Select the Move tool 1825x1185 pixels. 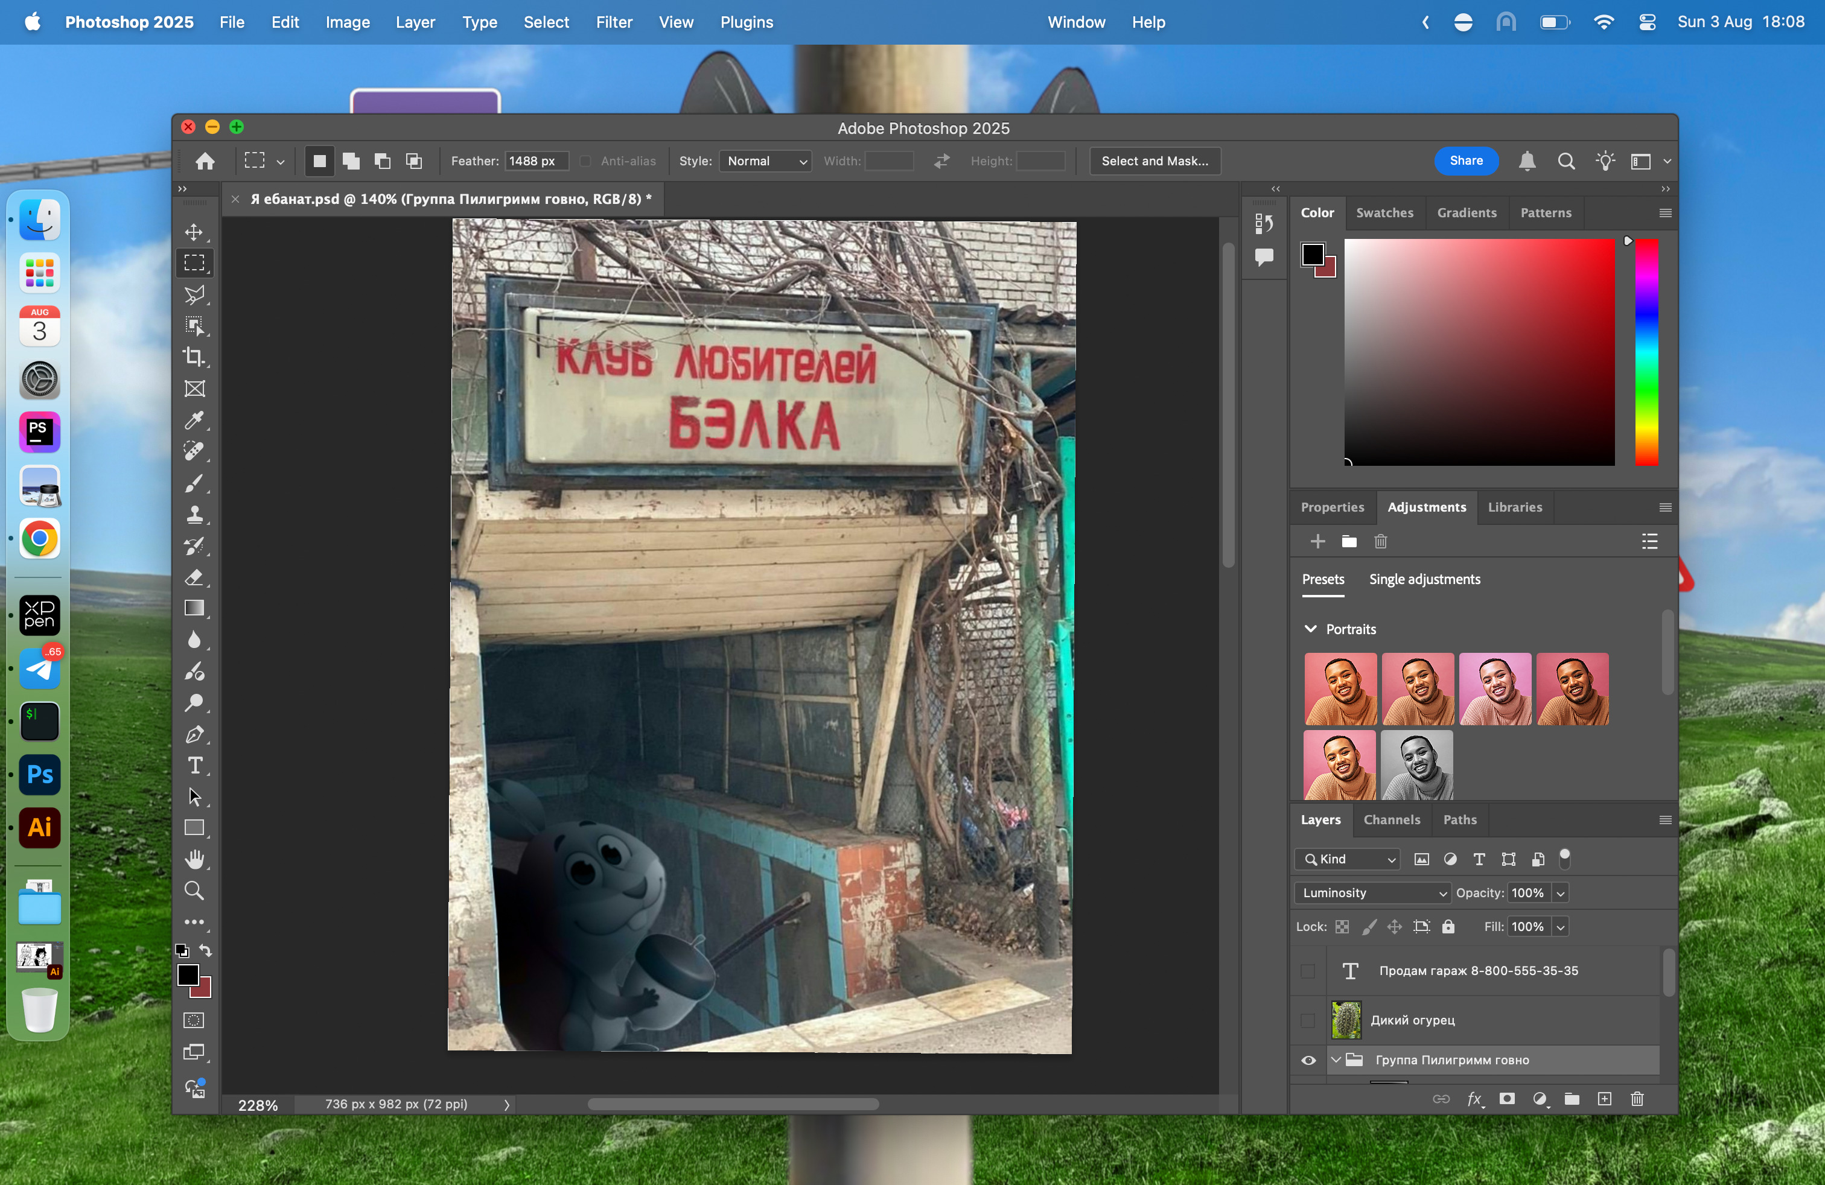(x=194, y=232)
